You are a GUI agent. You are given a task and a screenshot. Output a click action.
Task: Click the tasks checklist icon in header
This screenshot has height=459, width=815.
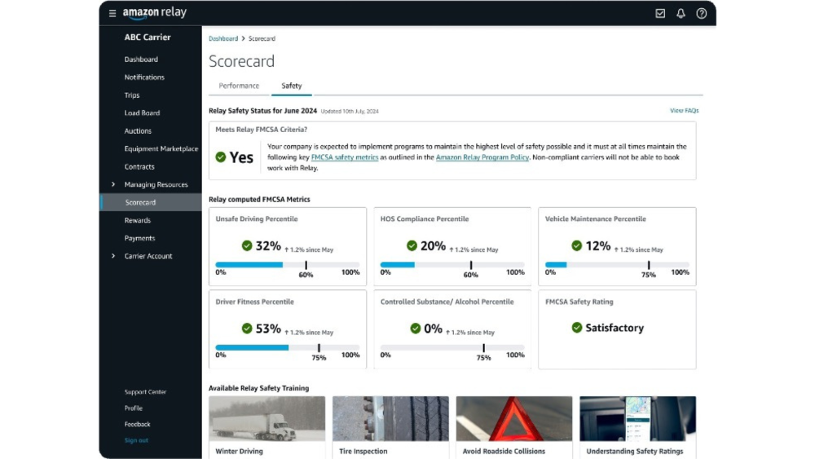[660, 13]
